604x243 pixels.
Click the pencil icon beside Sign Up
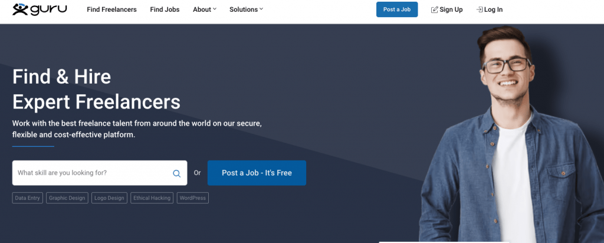point(435,10)
